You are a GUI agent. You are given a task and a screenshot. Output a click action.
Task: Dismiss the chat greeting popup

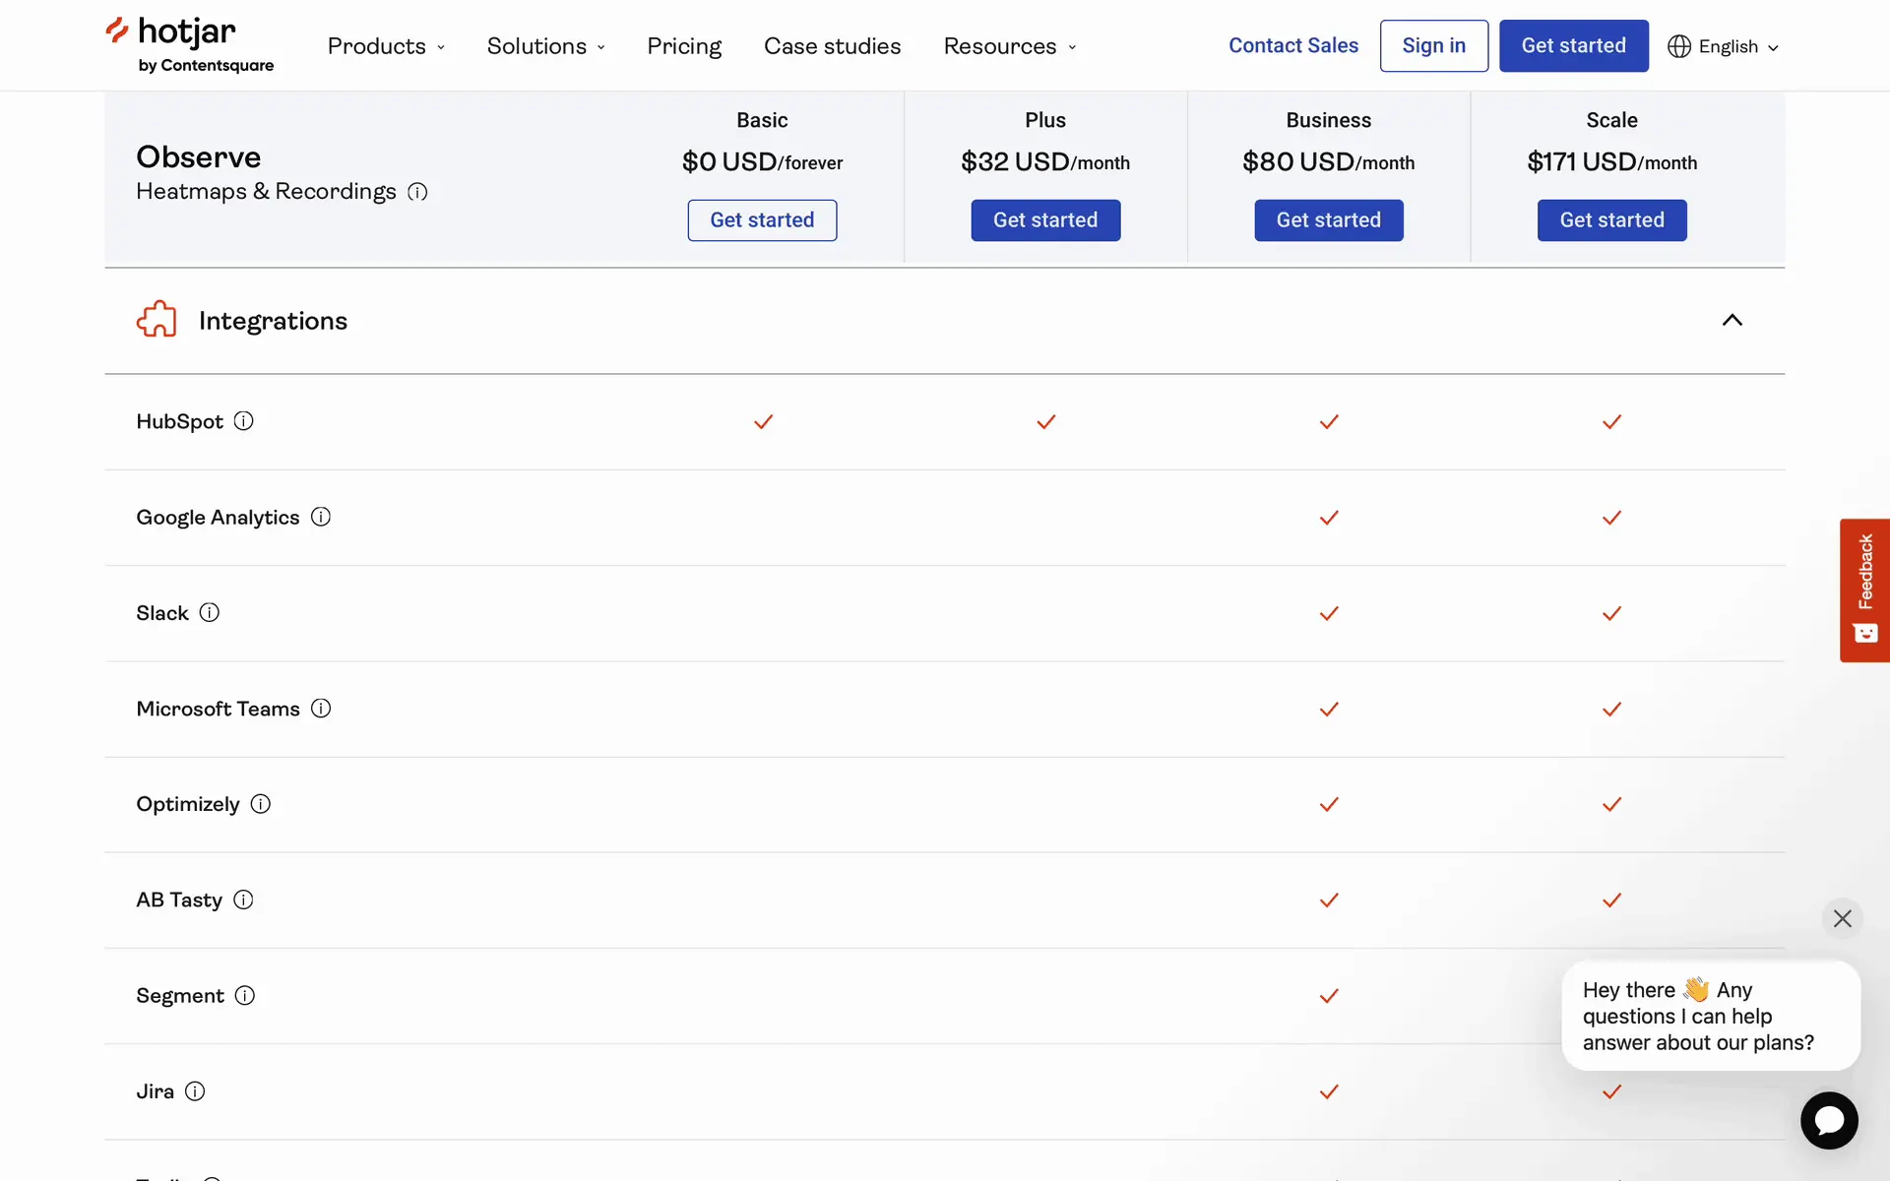point(1842,918)
